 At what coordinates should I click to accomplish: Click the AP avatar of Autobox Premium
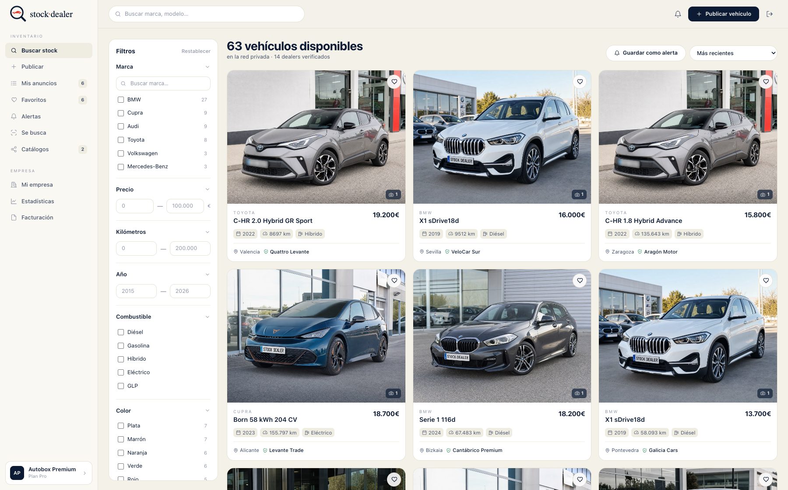tap(17, 473)
